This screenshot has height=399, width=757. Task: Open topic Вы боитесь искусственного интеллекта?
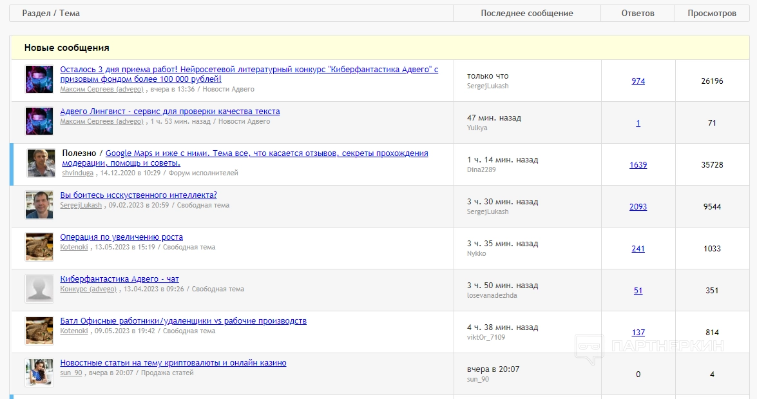click(139, 195)
